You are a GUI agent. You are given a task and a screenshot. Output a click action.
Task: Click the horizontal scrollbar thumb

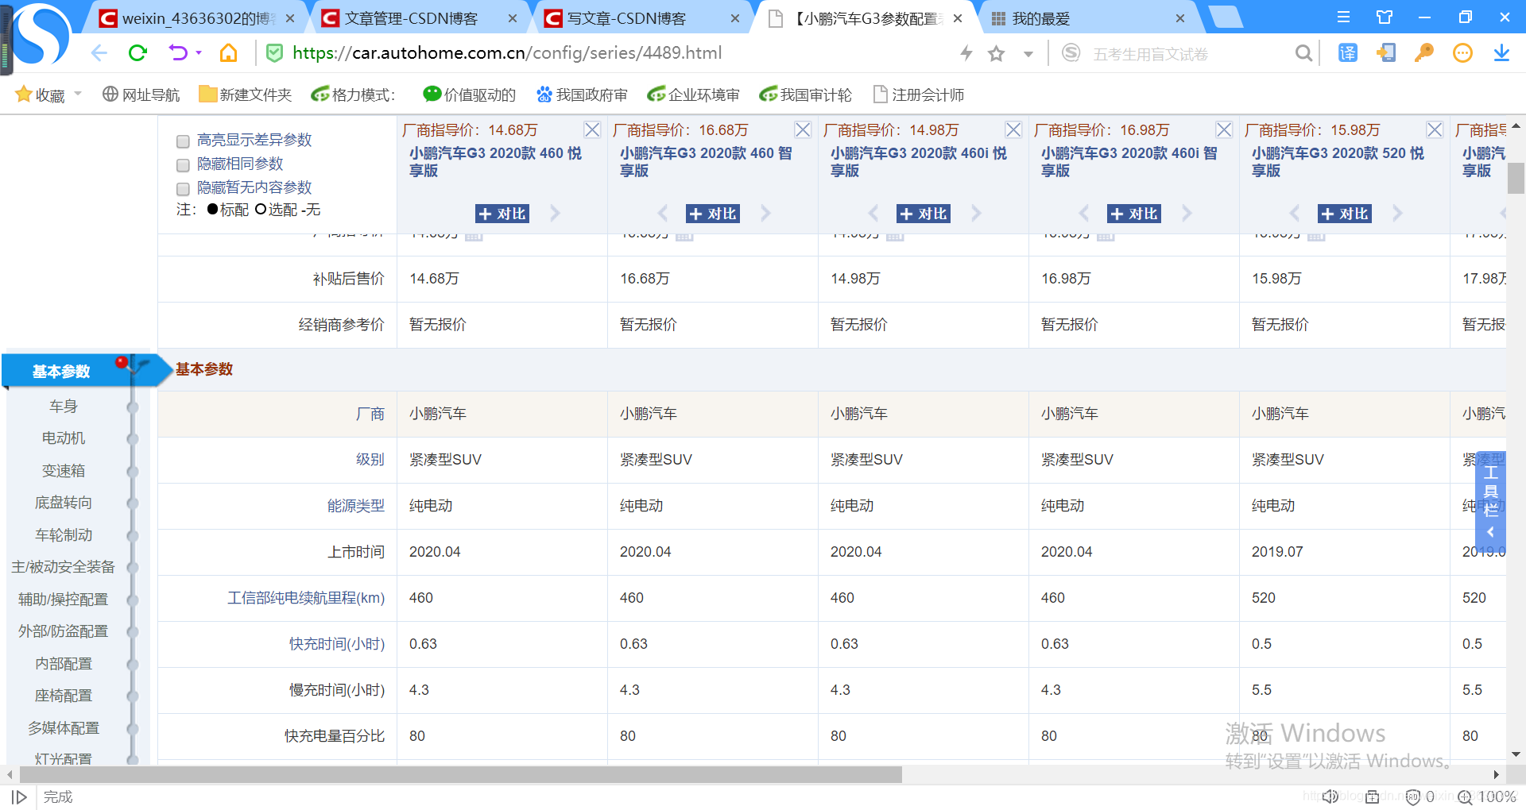pos(460,774)
